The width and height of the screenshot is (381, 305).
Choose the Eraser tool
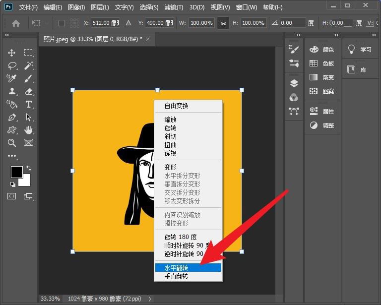pos(28,91)
